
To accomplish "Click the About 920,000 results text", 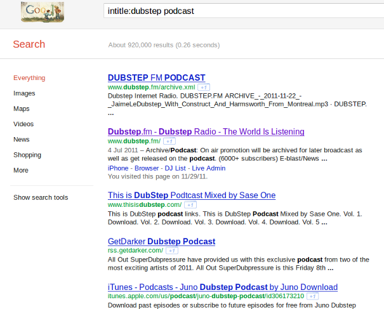I will pos(164,45).
